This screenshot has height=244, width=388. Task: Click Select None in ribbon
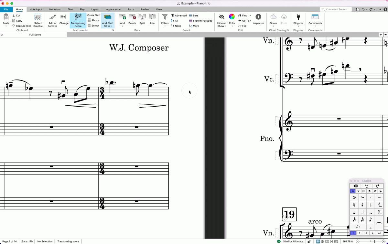(x=176, y=26)
